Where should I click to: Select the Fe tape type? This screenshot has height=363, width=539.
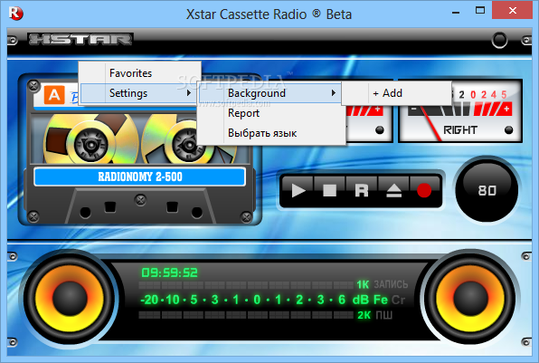381,300
